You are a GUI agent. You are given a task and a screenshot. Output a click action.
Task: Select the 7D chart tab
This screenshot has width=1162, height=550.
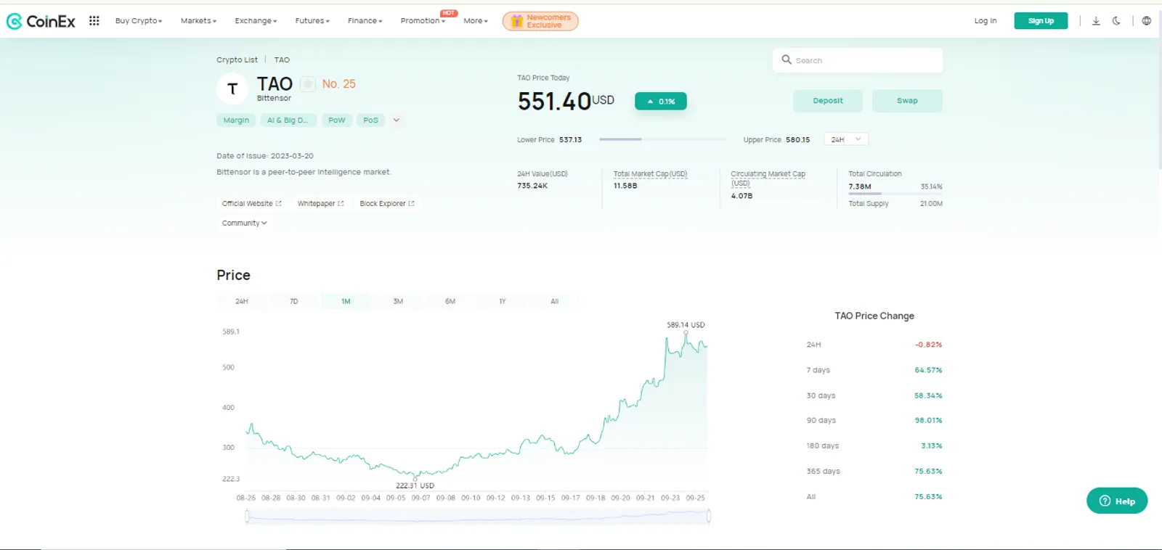tap(294, 301)
